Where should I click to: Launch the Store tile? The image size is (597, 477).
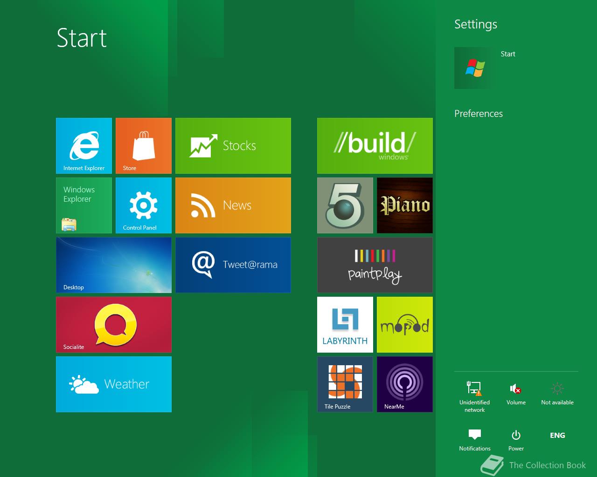144,146
